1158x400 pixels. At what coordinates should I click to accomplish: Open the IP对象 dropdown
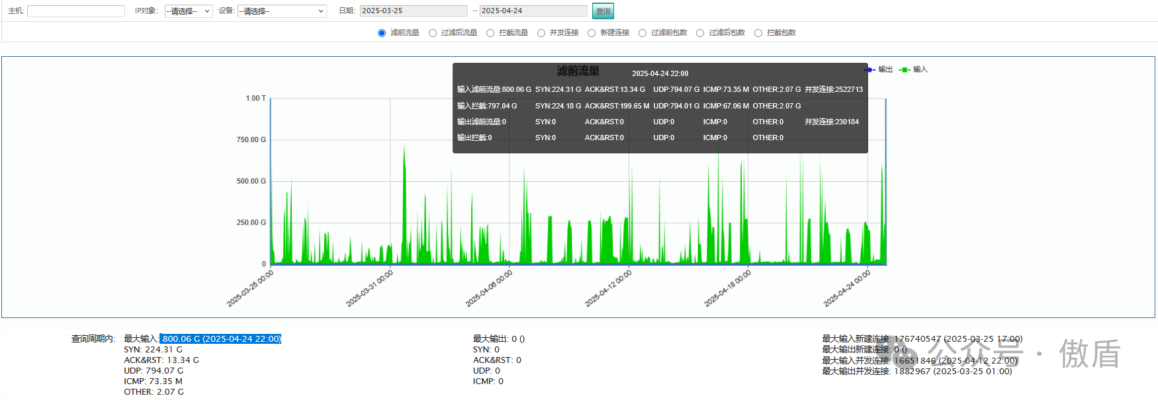189,11
